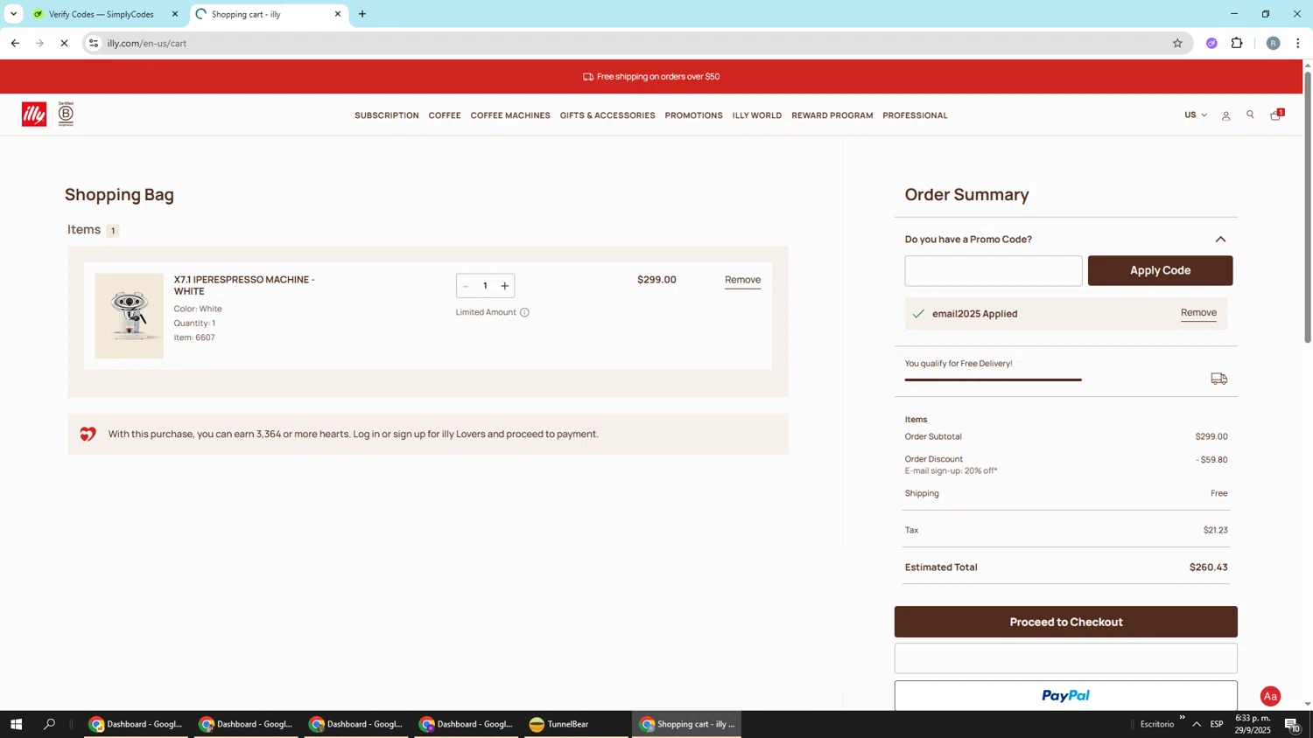Open the tab search dropdown arrow
The height and width of the screenshot is (738, 1313).
(13, 14)
